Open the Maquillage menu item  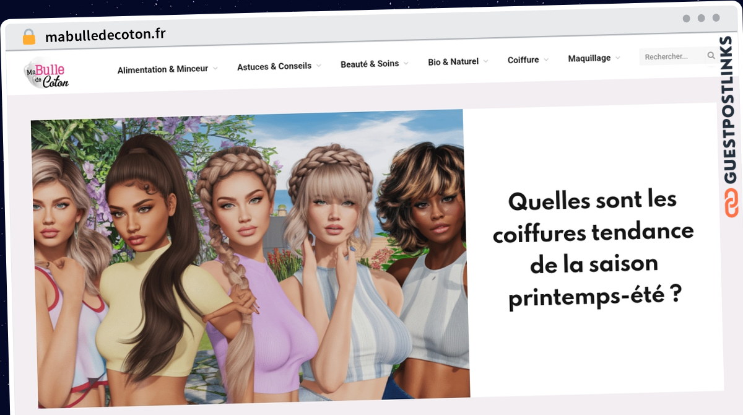[x=589, y=58]
